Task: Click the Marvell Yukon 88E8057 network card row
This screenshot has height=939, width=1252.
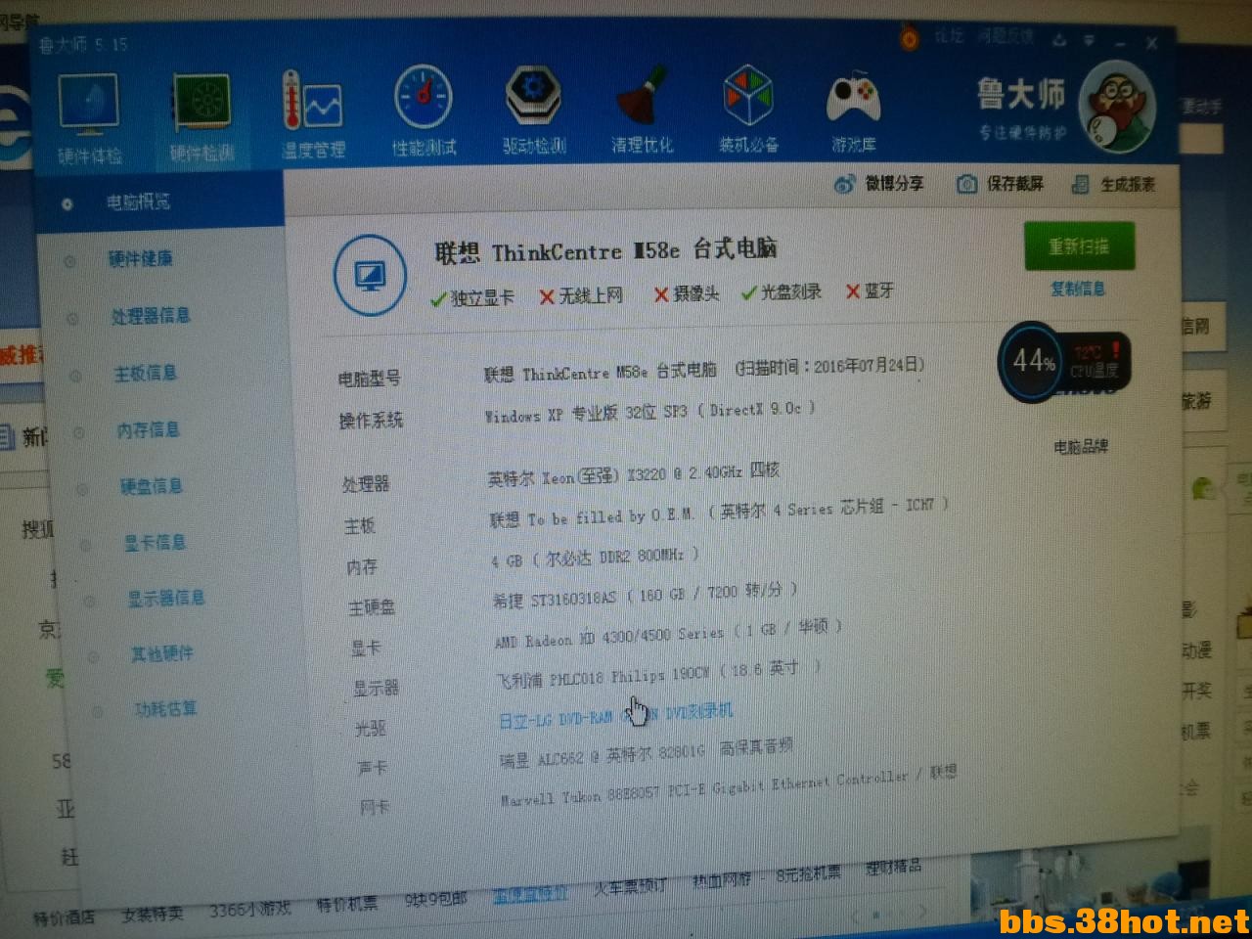Action: (729, 786)
